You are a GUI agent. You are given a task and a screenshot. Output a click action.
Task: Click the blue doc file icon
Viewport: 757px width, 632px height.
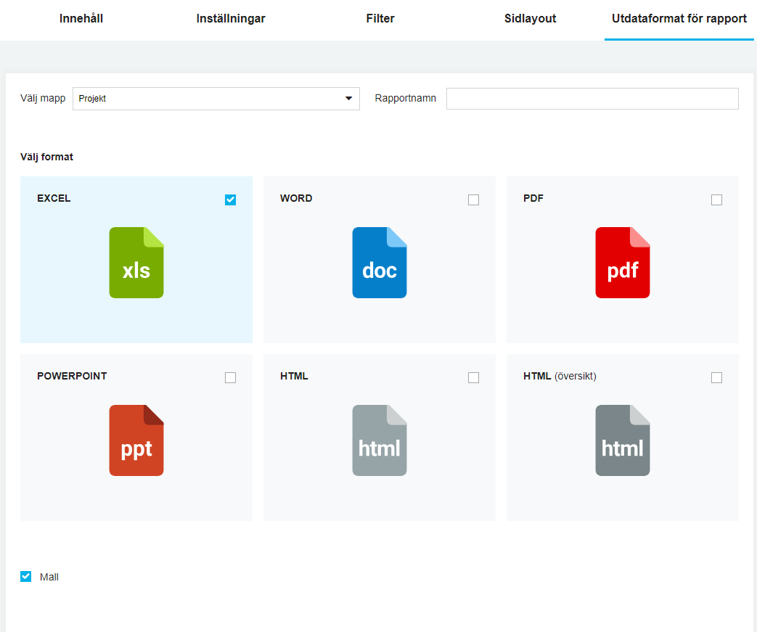click(x=380, y=263)
